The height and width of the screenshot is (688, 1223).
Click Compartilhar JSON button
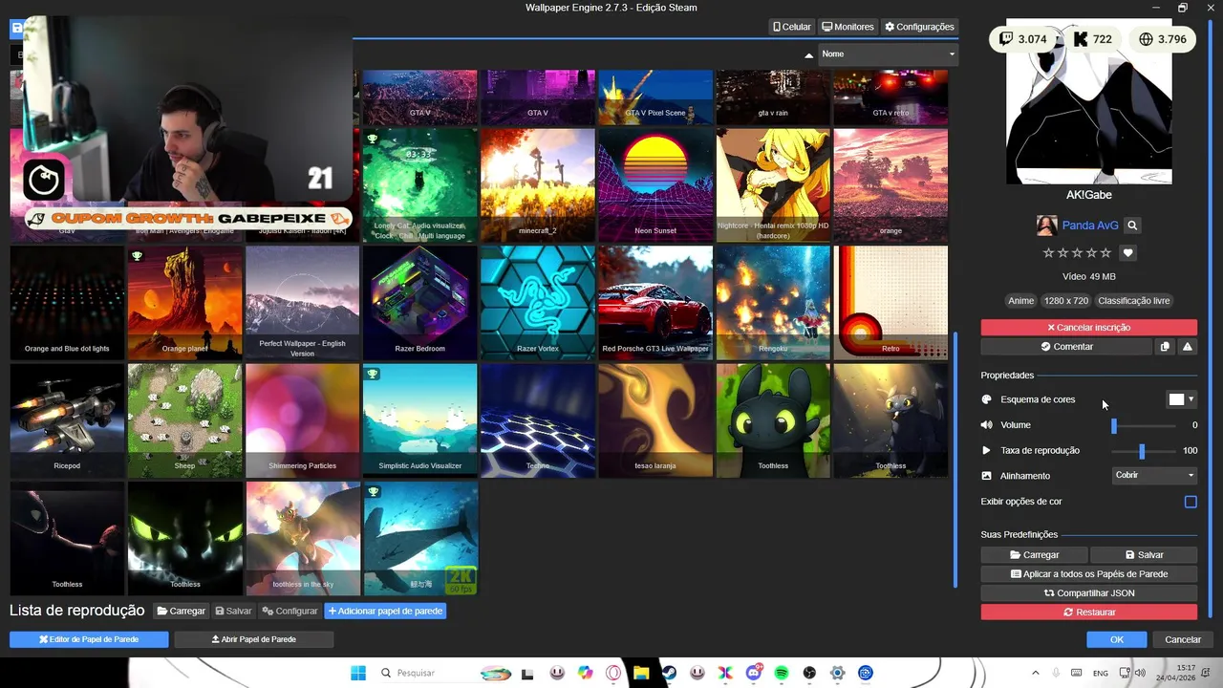pyautogui.click(x=1088, y=593)
